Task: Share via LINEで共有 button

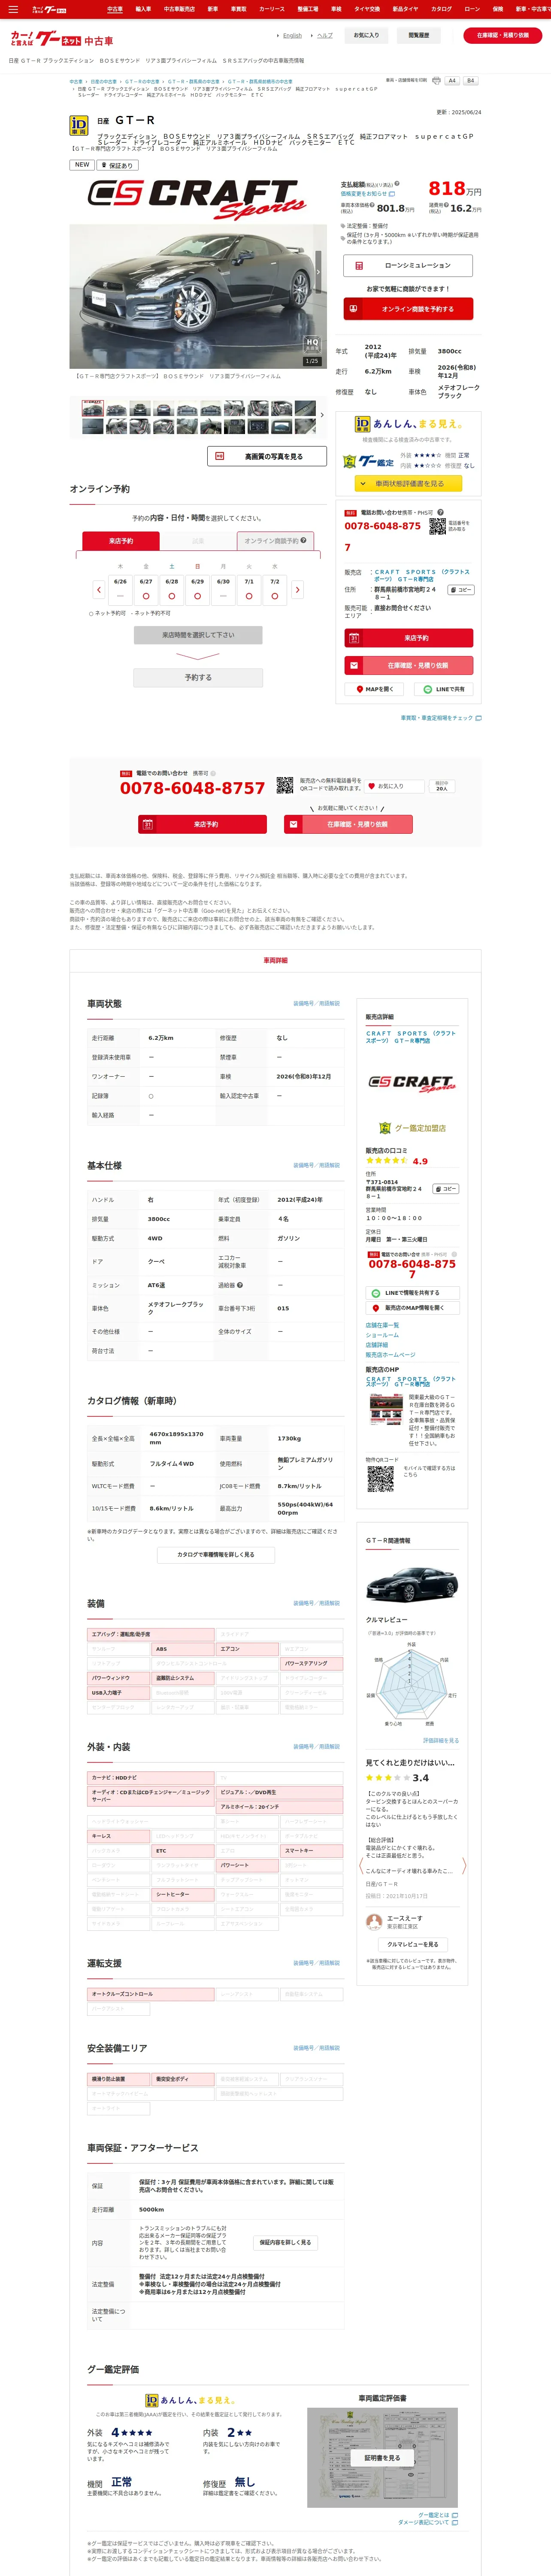Action: pos(444,689)
